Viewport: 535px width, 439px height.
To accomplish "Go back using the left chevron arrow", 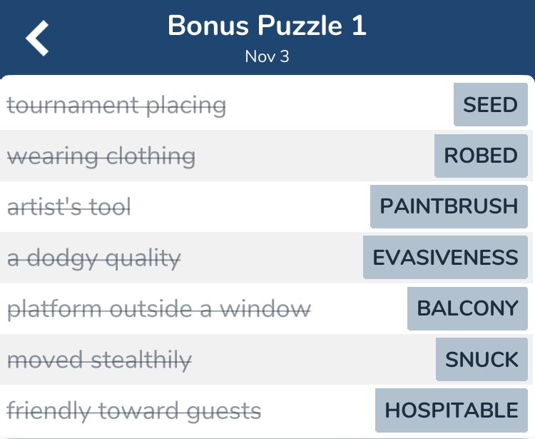I will point(37,38).
